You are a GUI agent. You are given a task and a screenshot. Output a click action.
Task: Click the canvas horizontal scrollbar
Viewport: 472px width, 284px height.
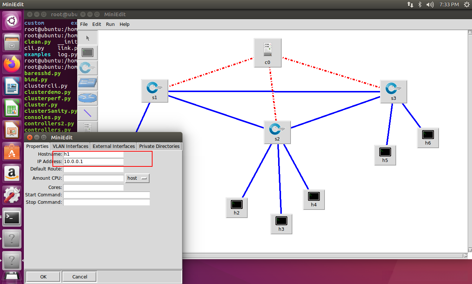[x=325, y=256]
